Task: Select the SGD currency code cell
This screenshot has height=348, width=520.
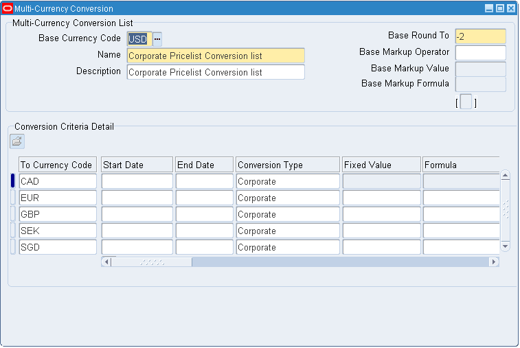Action: (x=58, y=247)
